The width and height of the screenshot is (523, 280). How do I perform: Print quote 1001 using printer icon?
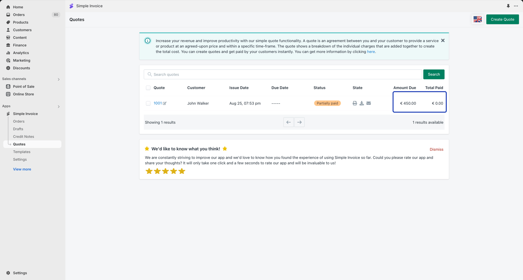355,103
